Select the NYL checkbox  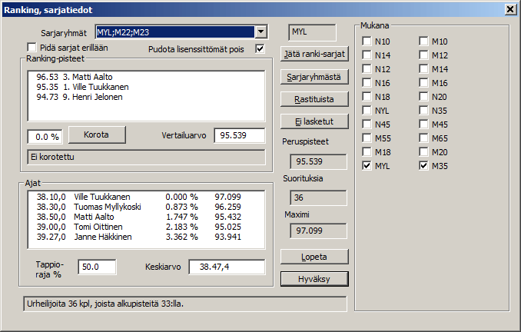pos(367,111)
